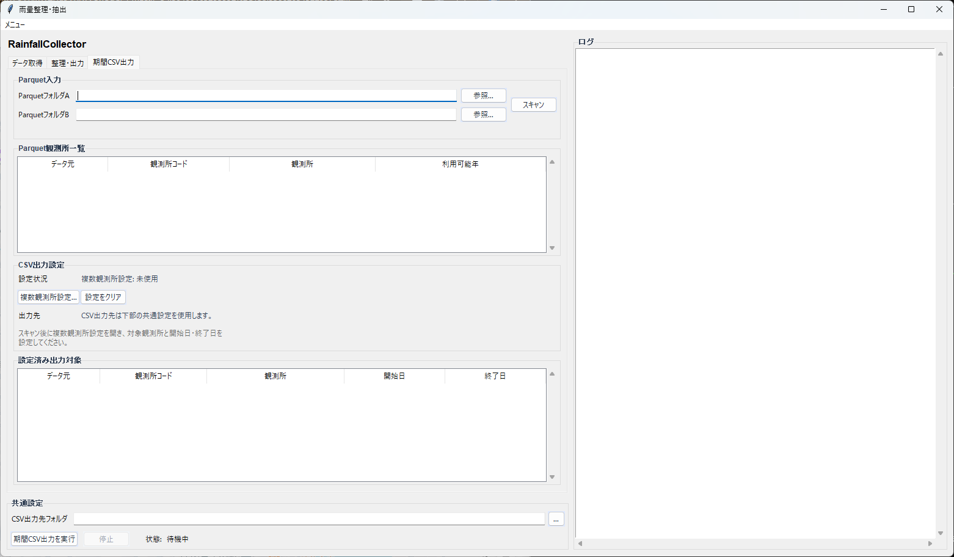
Task: Switch to the データ取得 tab
Action: [x=27, y=63]
